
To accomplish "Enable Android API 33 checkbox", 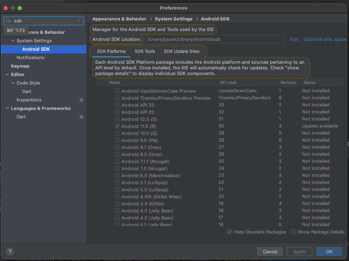I will (x=118, y=105).
